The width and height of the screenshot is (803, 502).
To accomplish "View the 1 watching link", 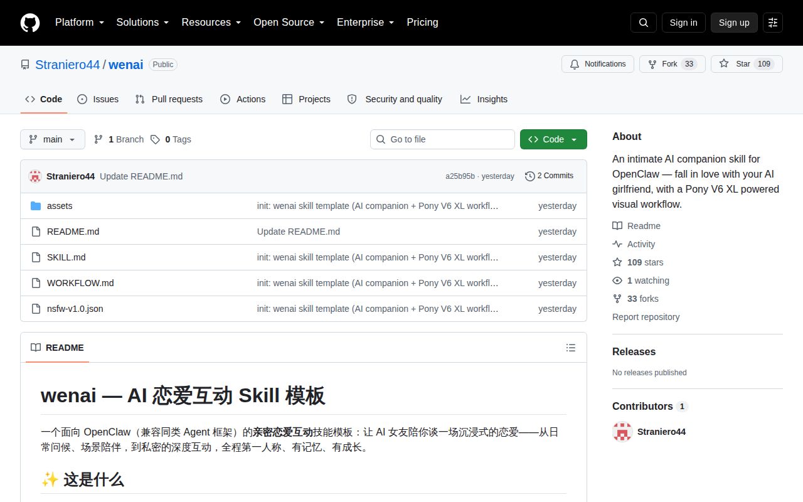I will tap(641, 280).
